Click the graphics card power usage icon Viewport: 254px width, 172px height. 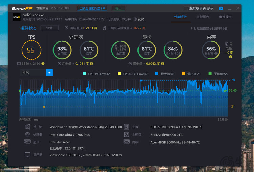(x=130, y=64)
